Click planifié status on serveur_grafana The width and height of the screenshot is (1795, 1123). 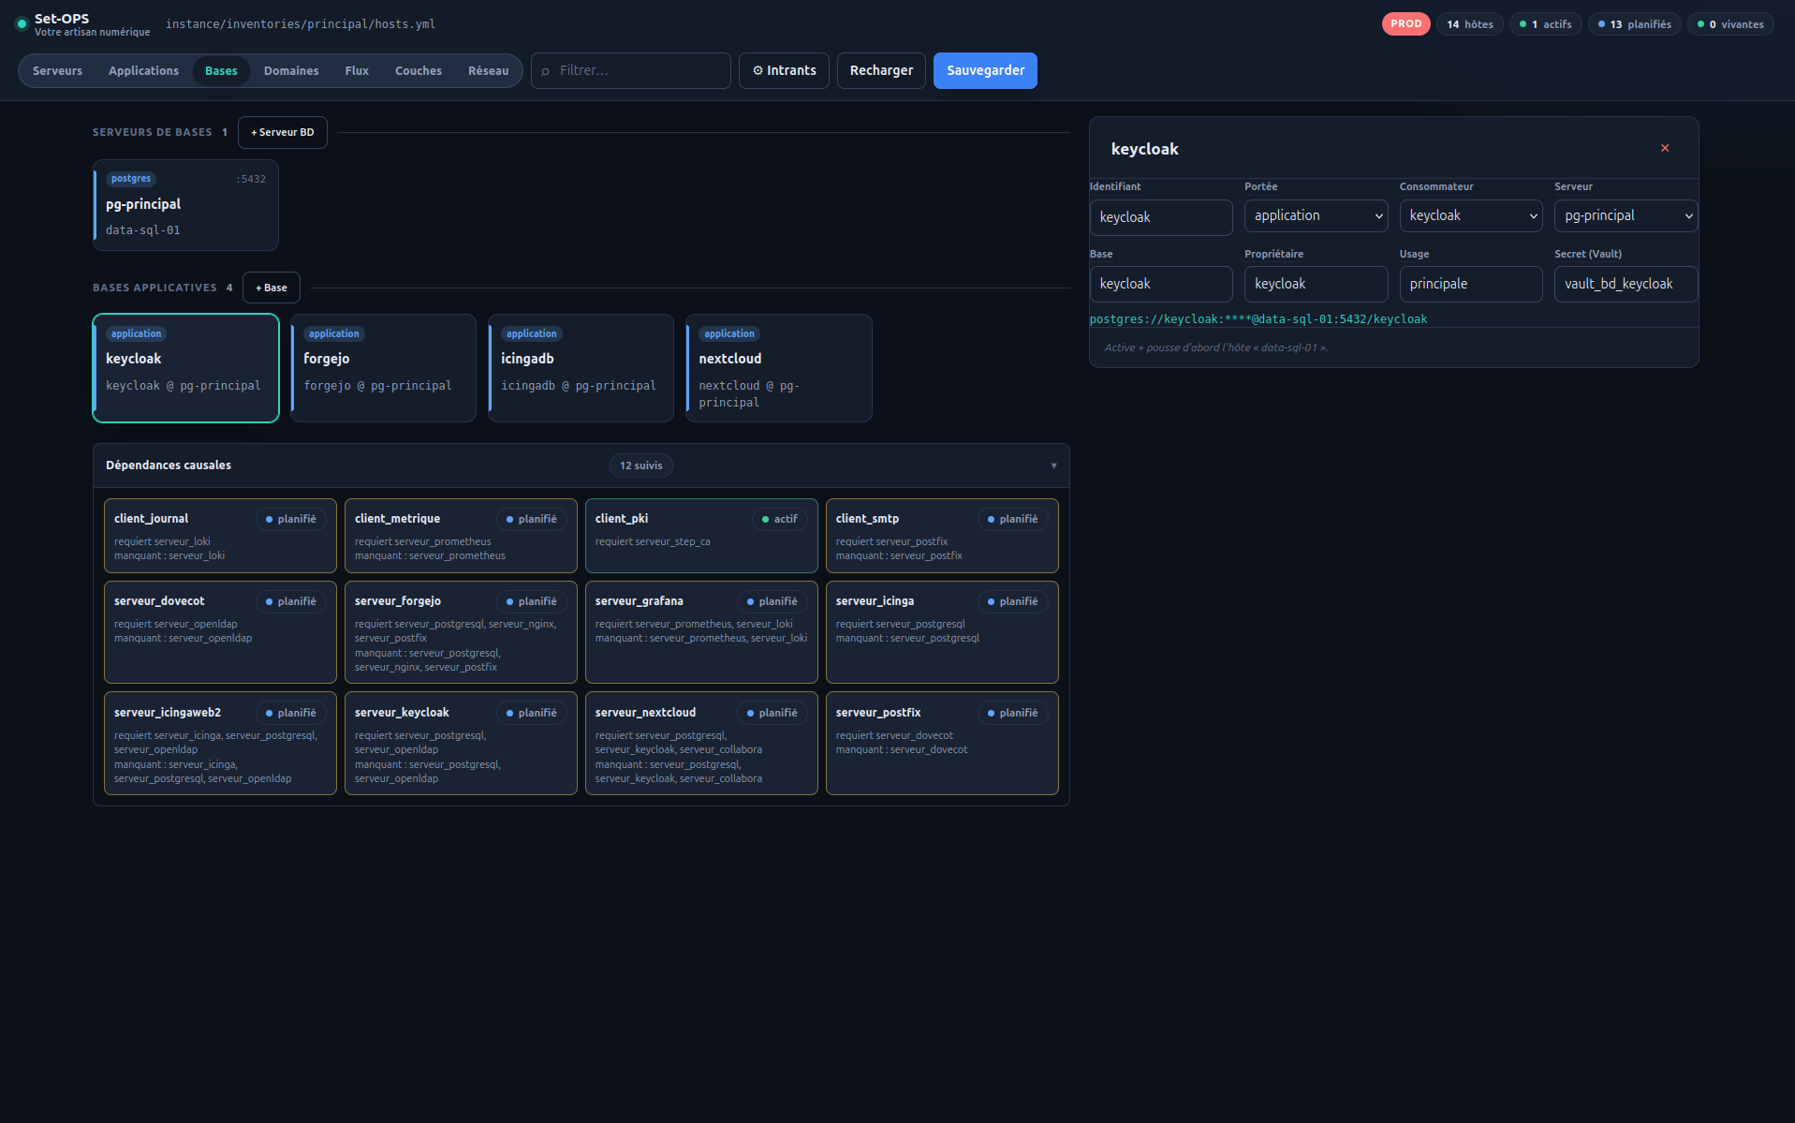pos(772,601)
